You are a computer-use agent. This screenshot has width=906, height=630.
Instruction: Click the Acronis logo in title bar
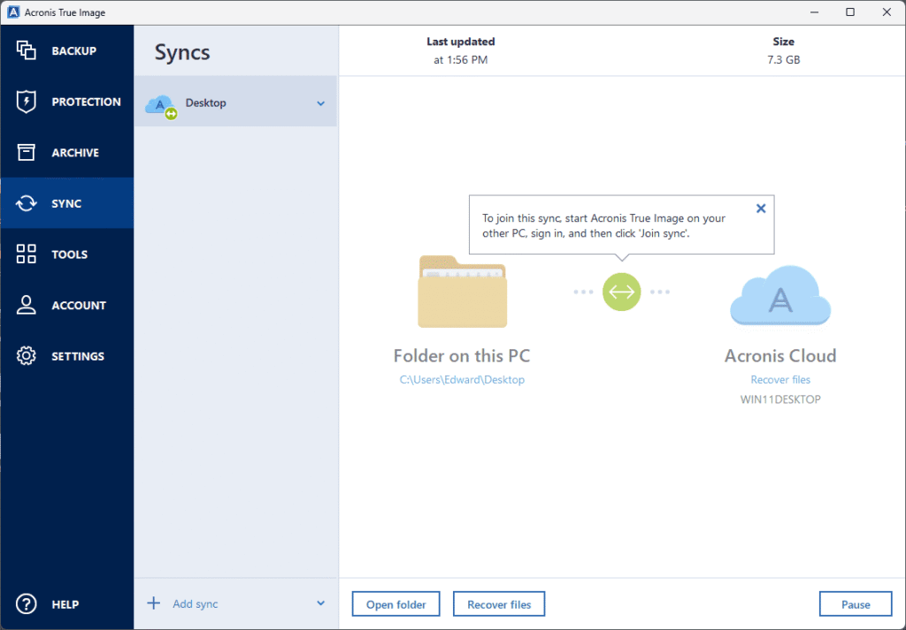(x=12, y=12)
